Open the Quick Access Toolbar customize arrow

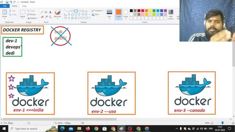click(x=18, y=2)
